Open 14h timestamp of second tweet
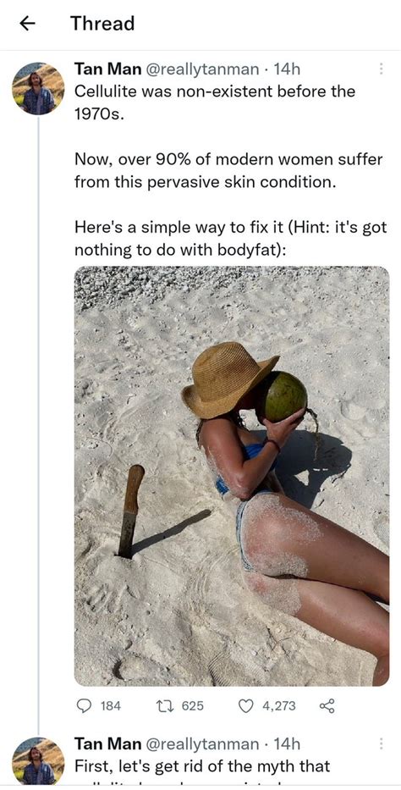 pos(286,743)
